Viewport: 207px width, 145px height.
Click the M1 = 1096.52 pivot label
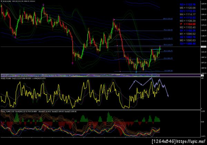click(188, 34)
